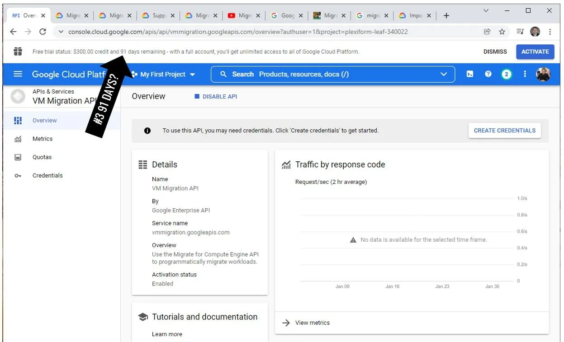564x342 pixels.
Task: Click the Metrics chart sidebar icon
Action: point(18,139)
